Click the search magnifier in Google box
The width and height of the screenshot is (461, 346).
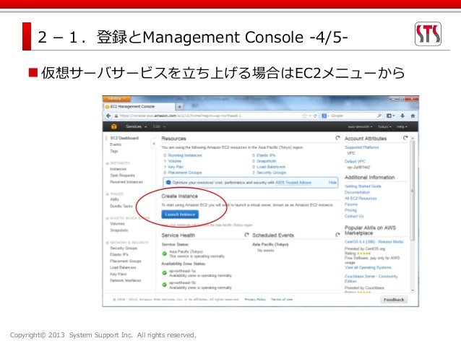[379, 116]
